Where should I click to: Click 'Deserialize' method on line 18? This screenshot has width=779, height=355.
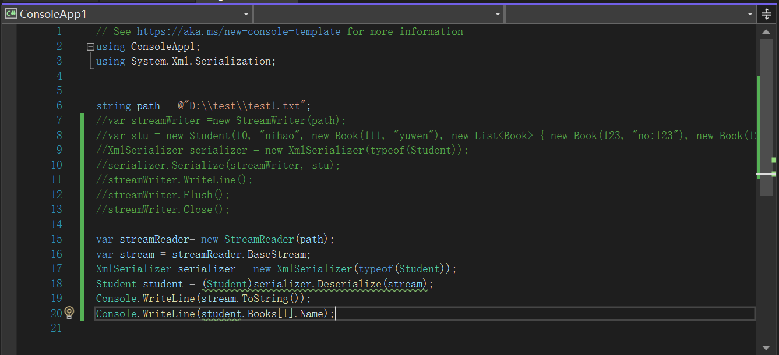coord(350,284)
